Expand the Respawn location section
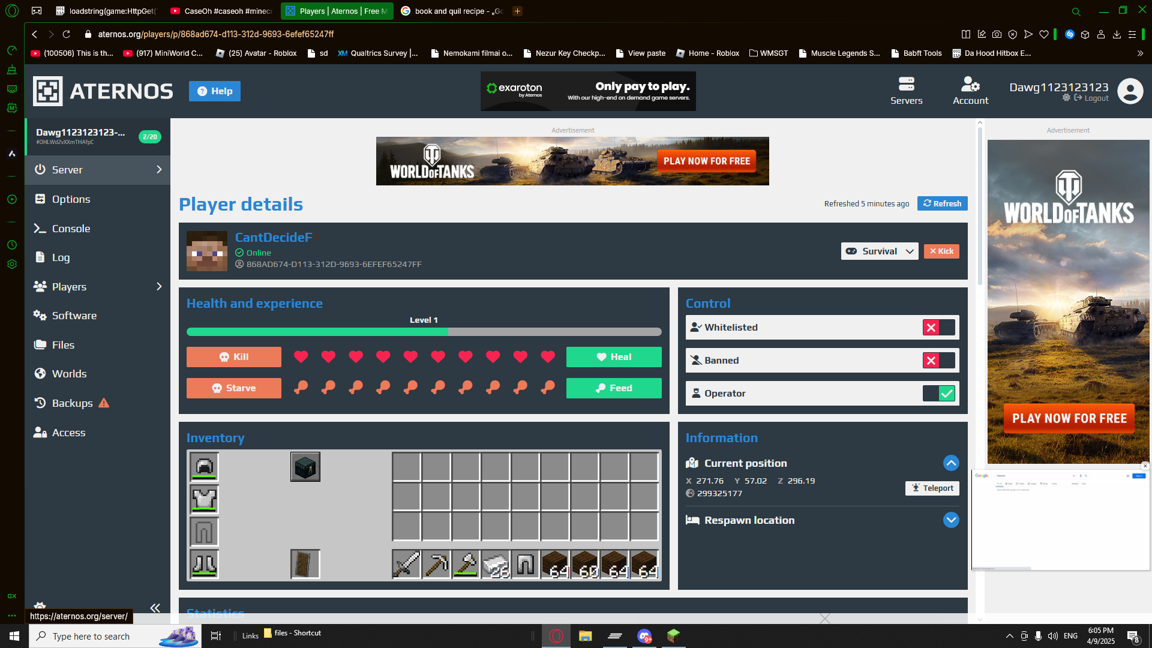The width and height of the screenshot is (1152, 648). (x=951, y=520)
